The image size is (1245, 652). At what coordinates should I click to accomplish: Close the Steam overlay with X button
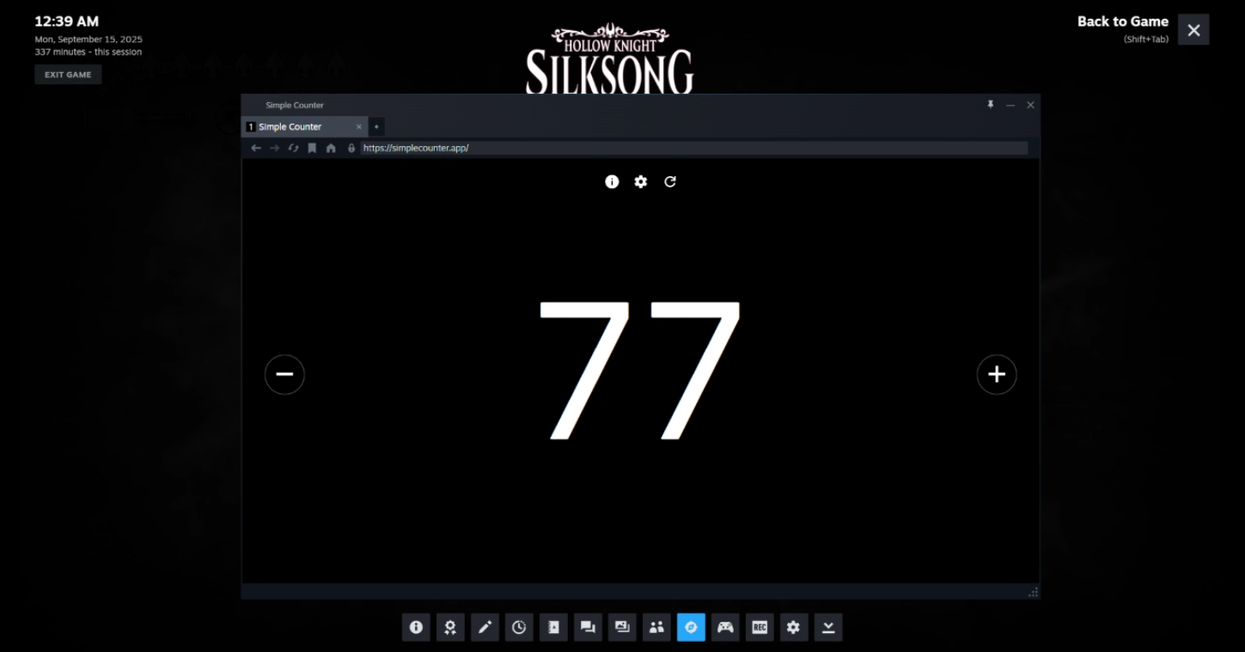[1193, 30]
